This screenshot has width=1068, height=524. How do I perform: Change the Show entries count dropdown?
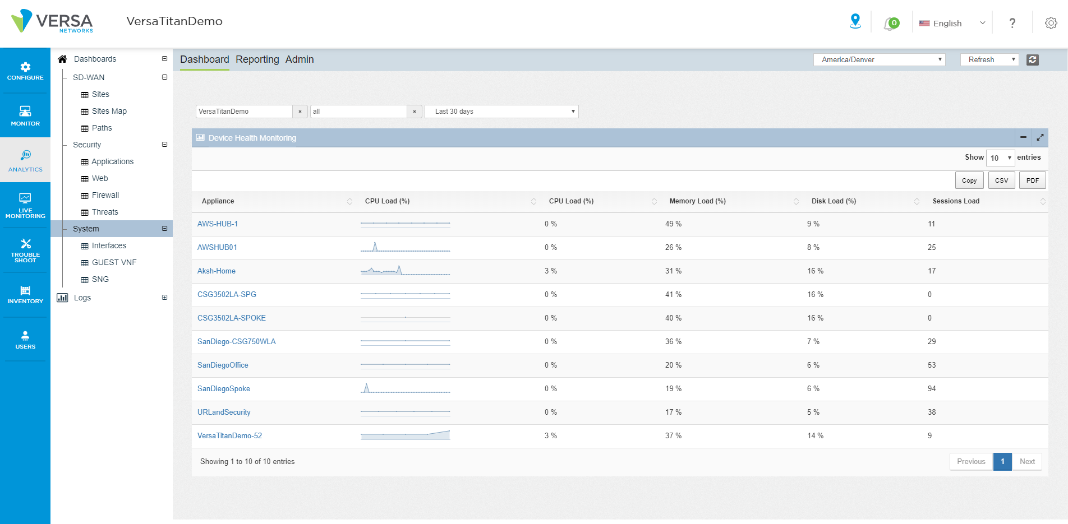(x=1000, y=158)
